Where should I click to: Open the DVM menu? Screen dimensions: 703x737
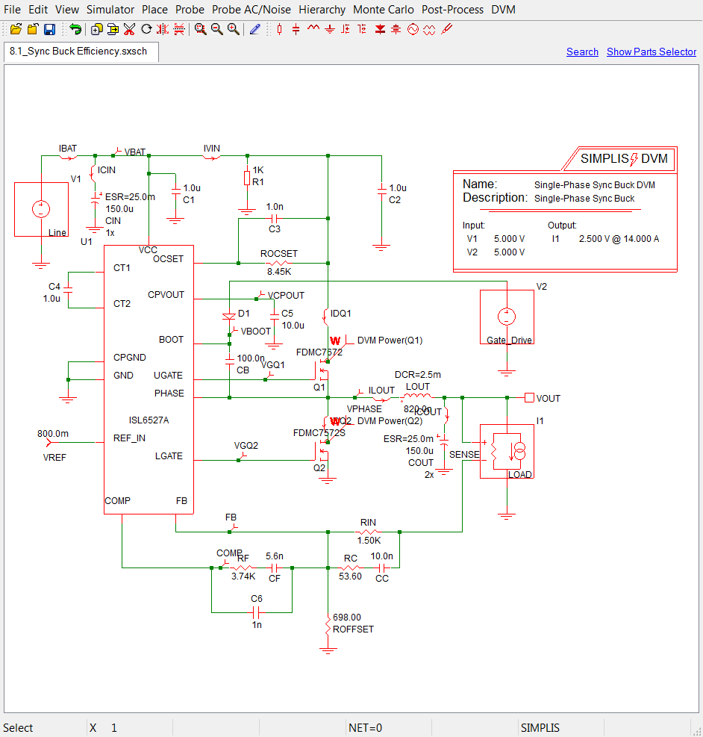click(x=503, y=10)
